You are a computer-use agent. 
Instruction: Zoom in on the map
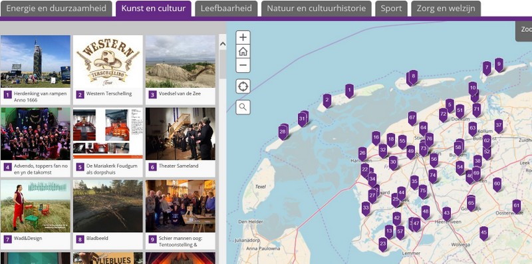click(243, 37)
